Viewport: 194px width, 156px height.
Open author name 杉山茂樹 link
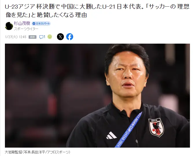tap(22, 23)
